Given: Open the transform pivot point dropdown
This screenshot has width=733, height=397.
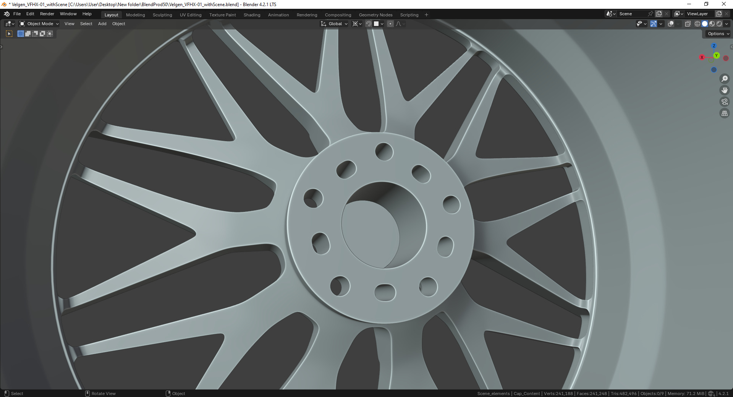Looking at the screenshot, I should click(357, 24).
